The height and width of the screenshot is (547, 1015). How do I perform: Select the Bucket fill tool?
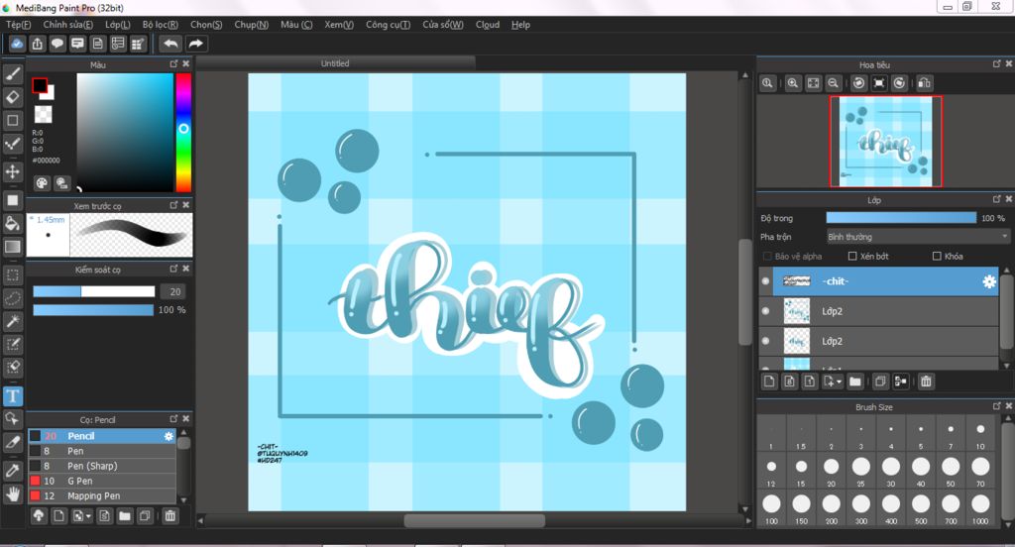tap(12, 223)
